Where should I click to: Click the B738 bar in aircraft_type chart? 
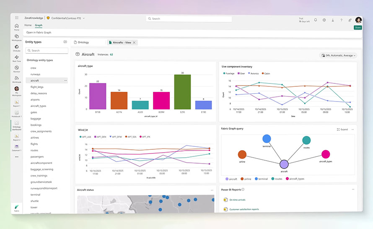tap(98, 96)
